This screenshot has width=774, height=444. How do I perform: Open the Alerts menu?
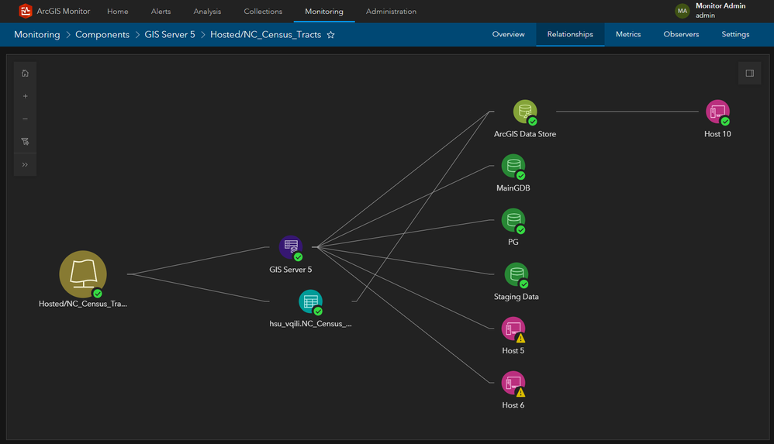point(161,12)
